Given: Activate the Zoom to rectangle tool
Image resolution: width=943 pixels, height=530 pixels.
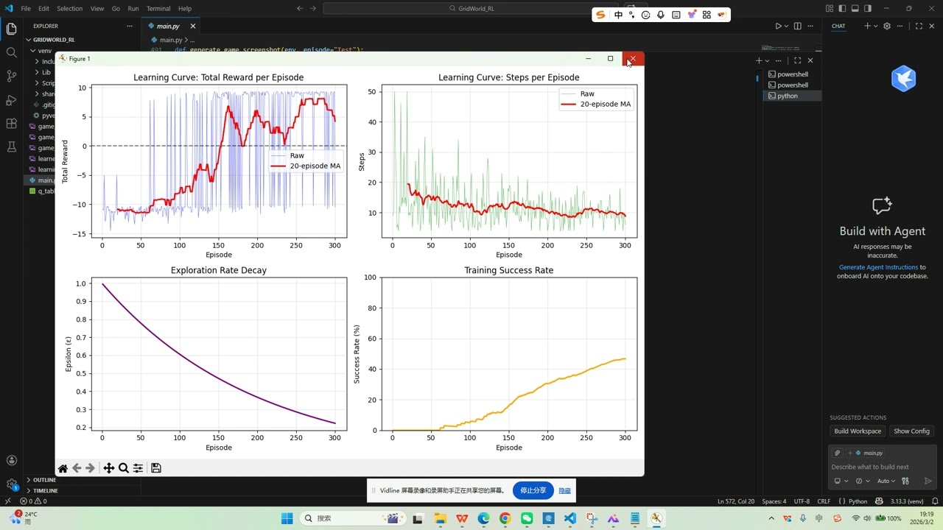Looking at the screenshot, I should pyautogui.click(x=124, y=468).
